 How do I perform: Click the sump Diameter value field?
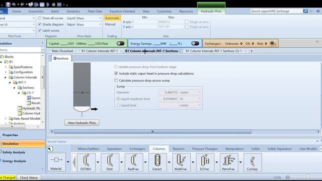tap(168, 93)
